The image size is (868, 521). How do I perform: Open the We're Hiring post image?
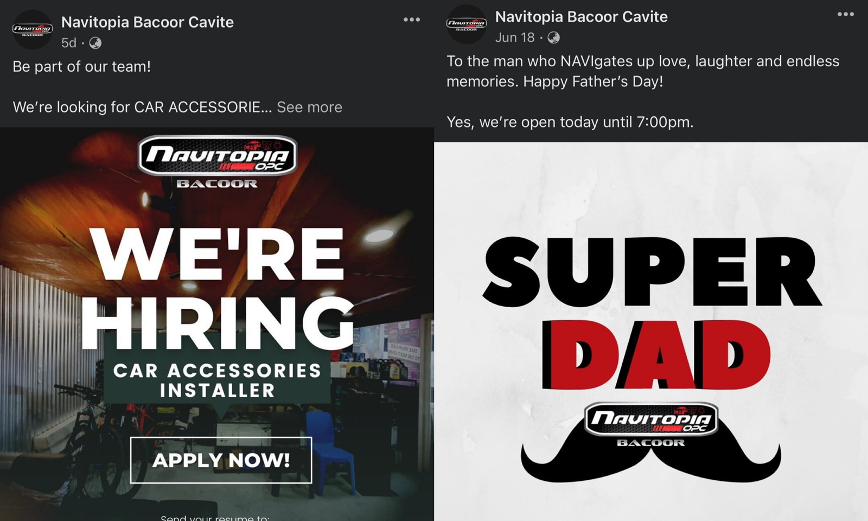coord(217,324)
